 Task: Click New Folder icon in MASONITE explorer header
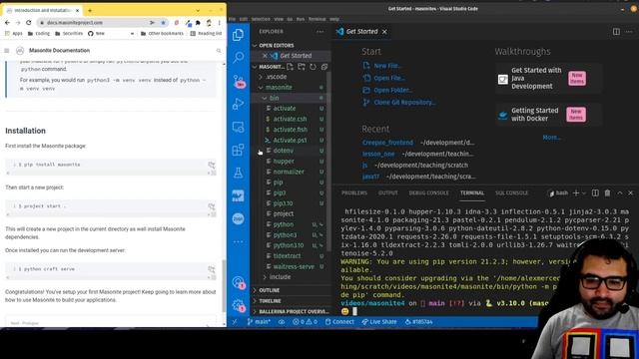pyautogui.click(x=302, y=67)
